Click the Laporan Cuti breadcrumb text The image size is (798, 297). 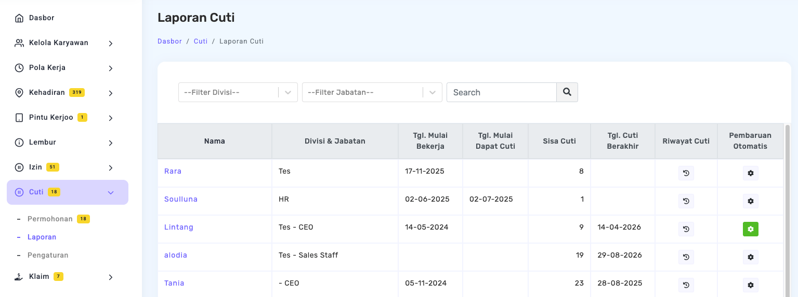tap(241, 41)
